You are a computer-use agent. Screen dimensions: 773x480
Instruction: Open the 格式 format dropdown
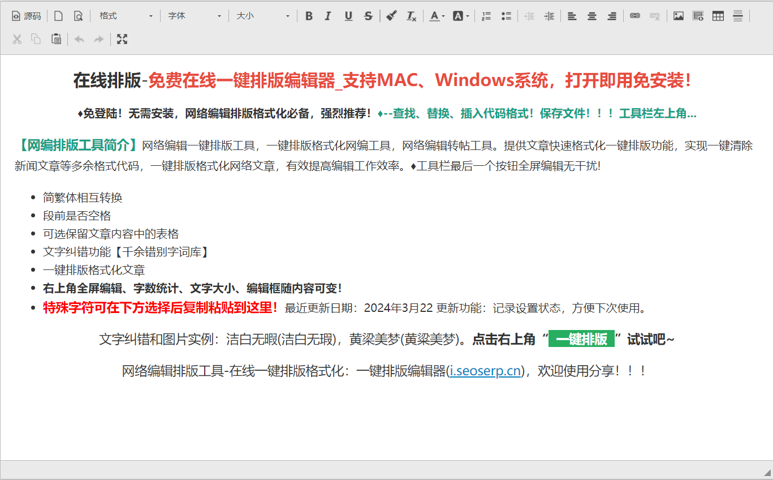click(126, 16)
